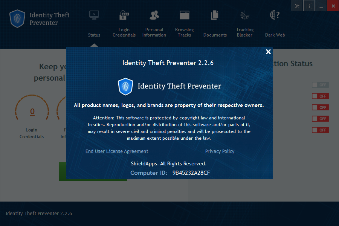Toggle the fourth OFF switch in the list
Screen dimensions: 339x226
[320, 119]
